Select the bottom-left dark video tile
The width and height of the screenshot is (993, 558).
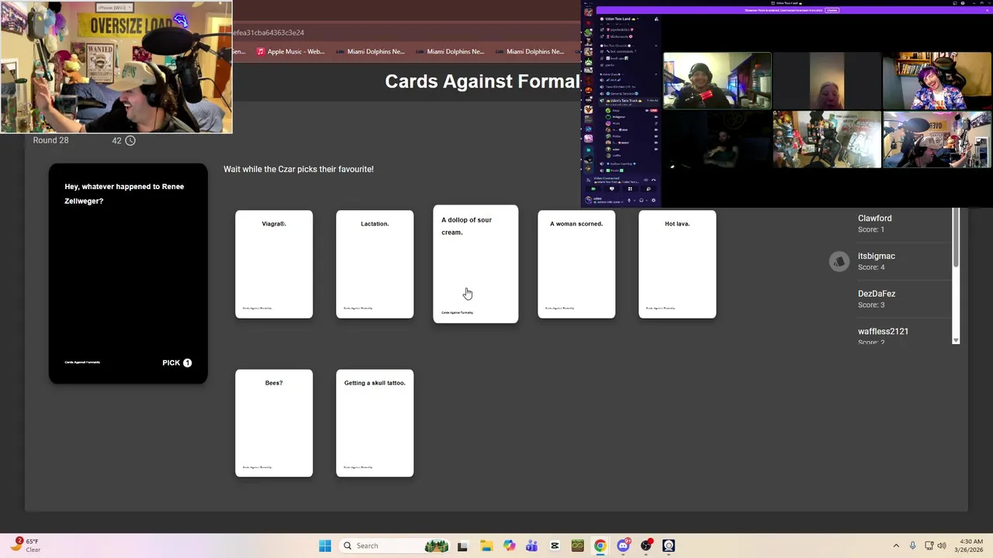[x=718, y=139]
